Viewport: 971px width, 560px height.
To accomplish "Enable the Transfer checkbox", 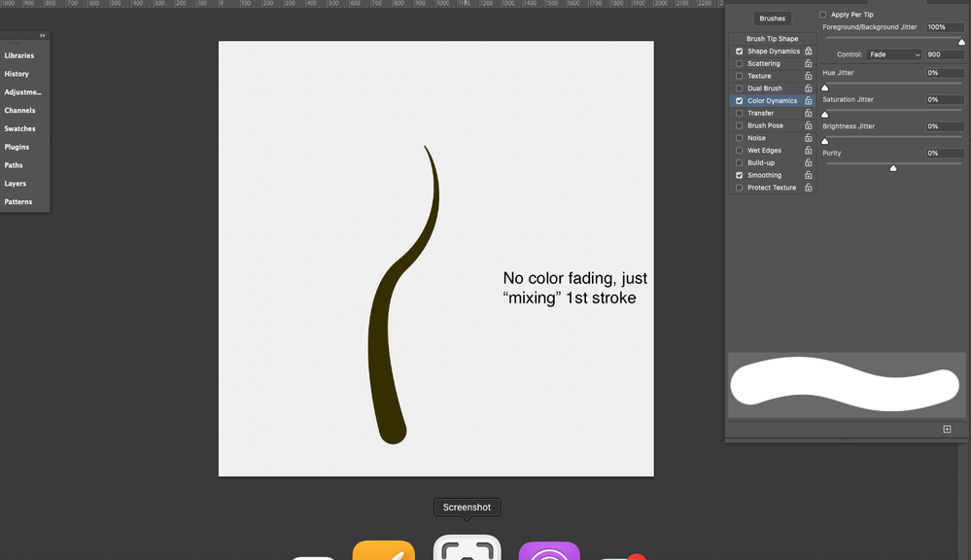I will click(740, 114).
